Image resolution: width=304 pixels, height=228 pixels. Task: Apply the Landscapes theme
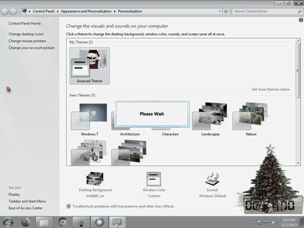(x=210, y=120)
